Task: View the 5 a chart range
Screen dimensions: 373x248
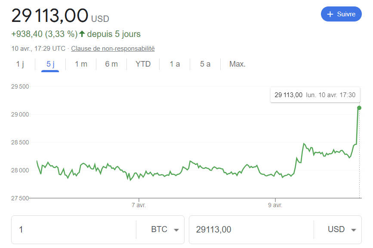Action: point(205,64)
